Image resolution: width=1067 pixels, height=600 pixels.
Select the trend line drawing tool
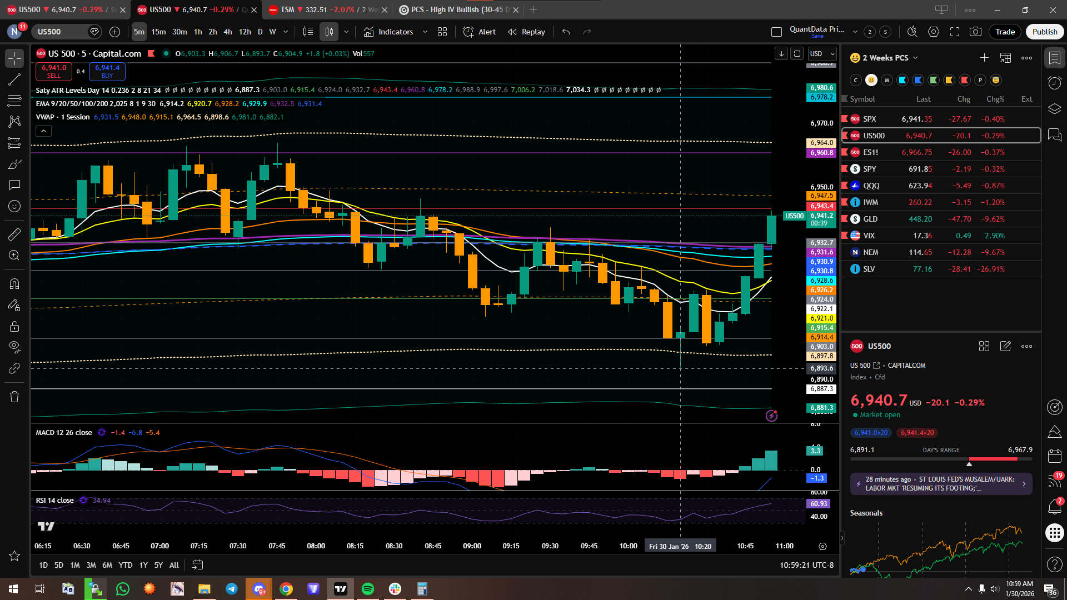click(x=14, y=79)
